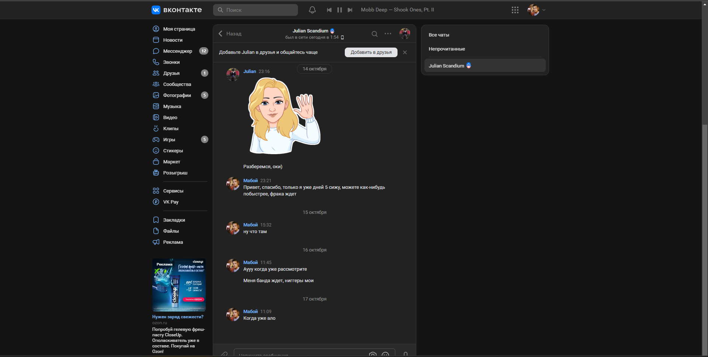Pause the playing Mobb Deep track
Viewport: 708px width, 357px height.
tap(339, 10)
